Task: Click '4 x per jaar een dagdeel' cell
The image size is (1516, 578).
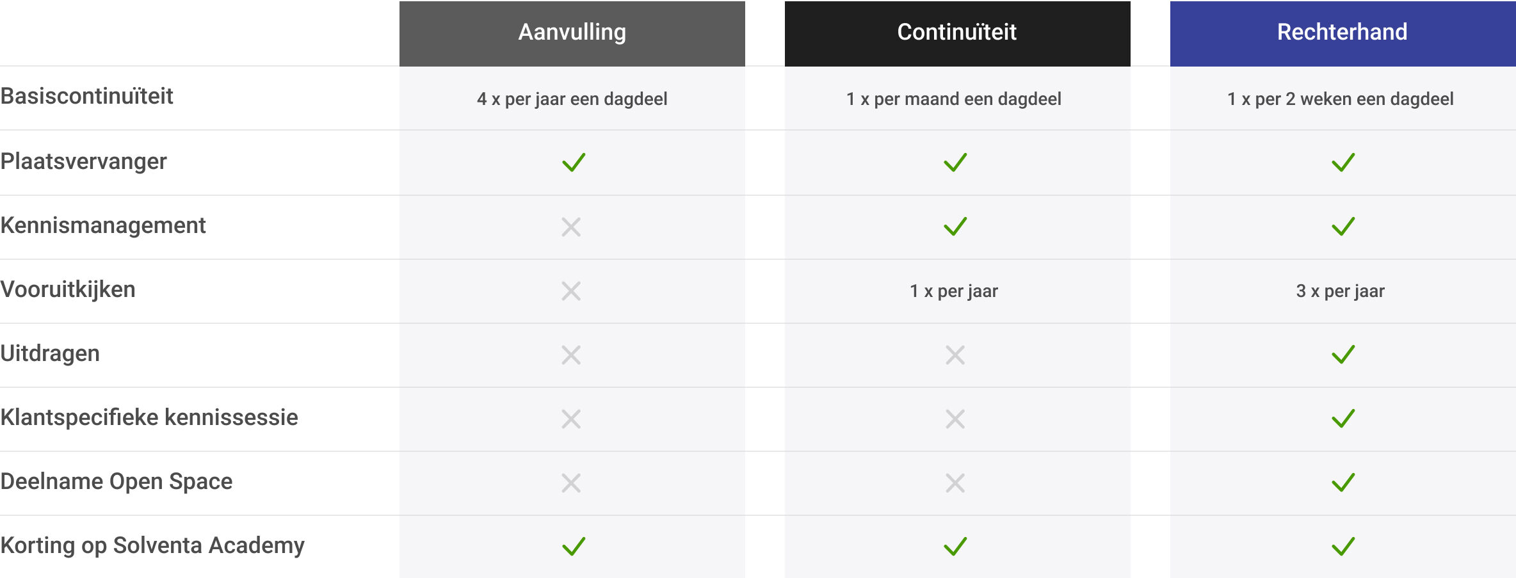Action: pyautogui.click(x=572, y=99)
